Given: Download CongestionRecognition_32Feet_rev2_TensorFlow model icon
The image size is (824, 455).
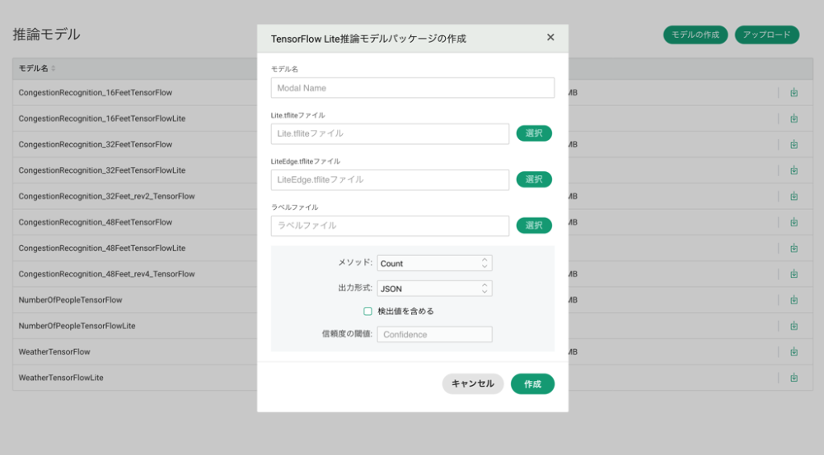Looking at the screenshot, I should tap(794, 197).
